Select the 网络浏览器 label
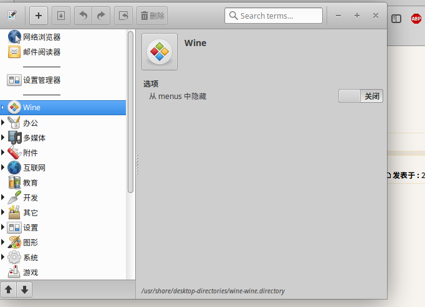This screenshot has height=307, width=425. pyautogui.click(x=42, y=37)
